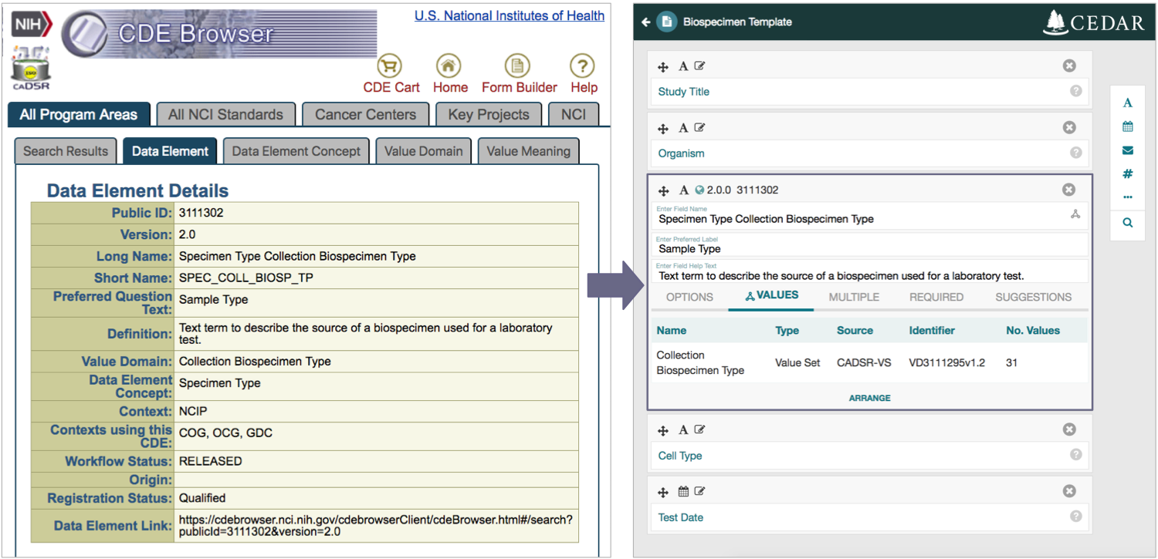Add an email field from the sidebar
Screen dimensions: 1158x559
(x=1128, y=150)
